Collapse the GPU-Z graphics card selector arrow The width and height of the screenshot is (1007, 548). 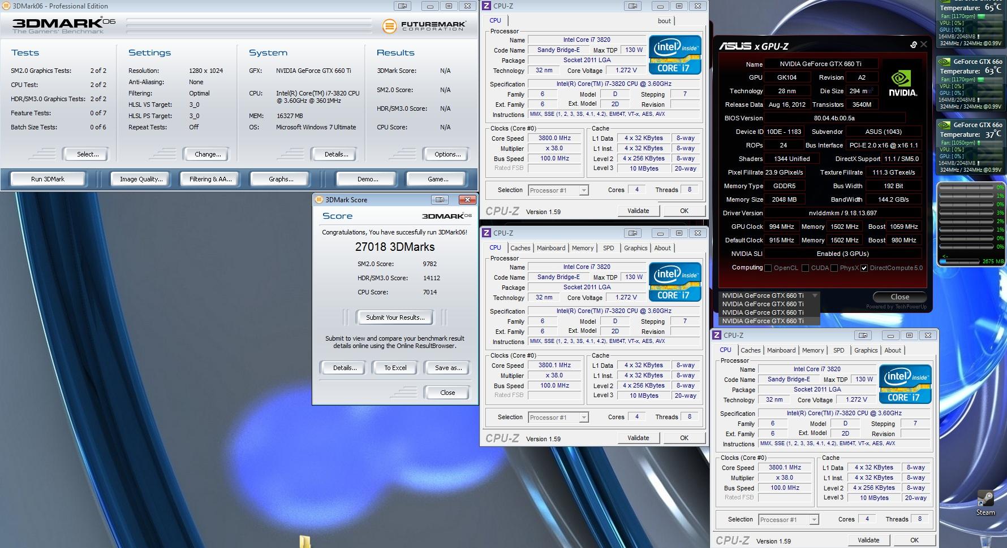[x=815, y=295]
